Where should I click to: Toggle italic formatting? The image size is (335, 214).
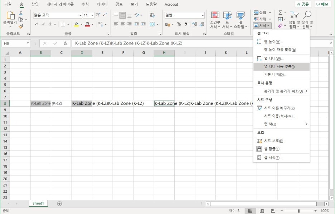point(43,24)
